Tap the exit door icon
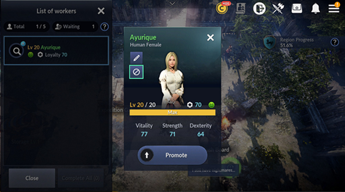Viewport: 345px width, 192px height. pos(259,9)
